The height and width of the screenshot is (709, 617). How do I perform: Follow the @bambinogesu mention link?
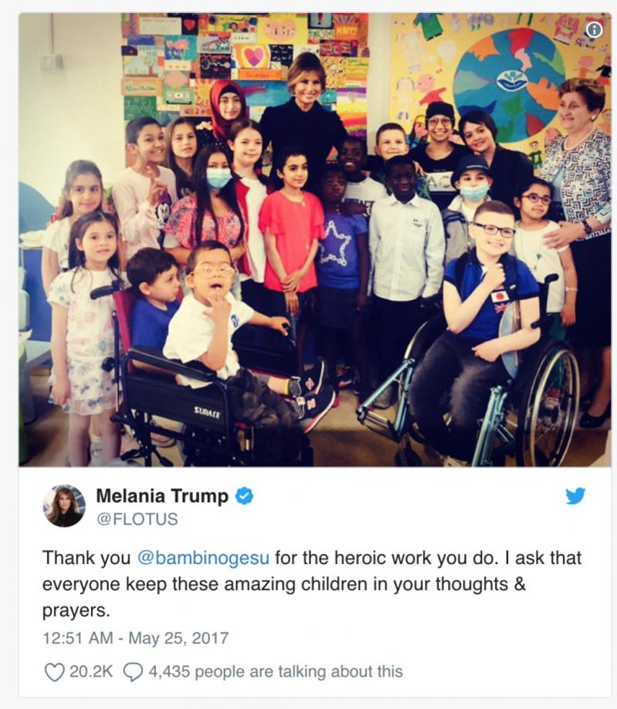(x=203, y=558)
